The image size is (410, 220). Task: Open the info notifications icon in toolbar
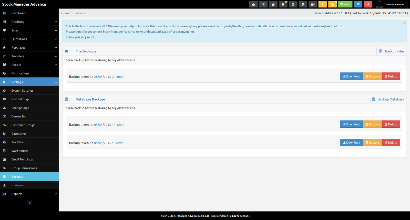coord(283,4)
